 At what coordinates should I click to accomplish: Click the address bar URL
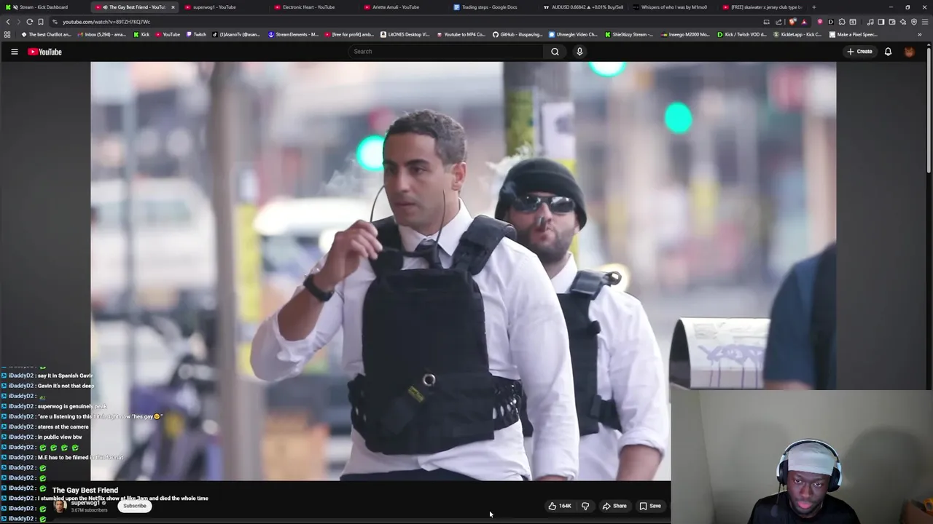tap(106, 22)
